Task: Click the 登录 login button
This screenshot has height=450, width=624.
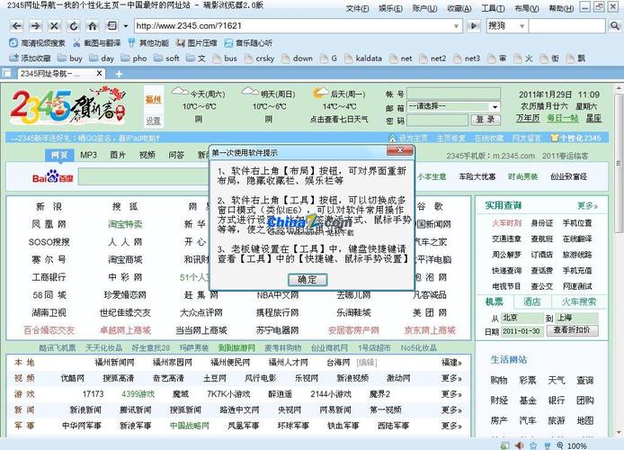Action: pos(486,120)
